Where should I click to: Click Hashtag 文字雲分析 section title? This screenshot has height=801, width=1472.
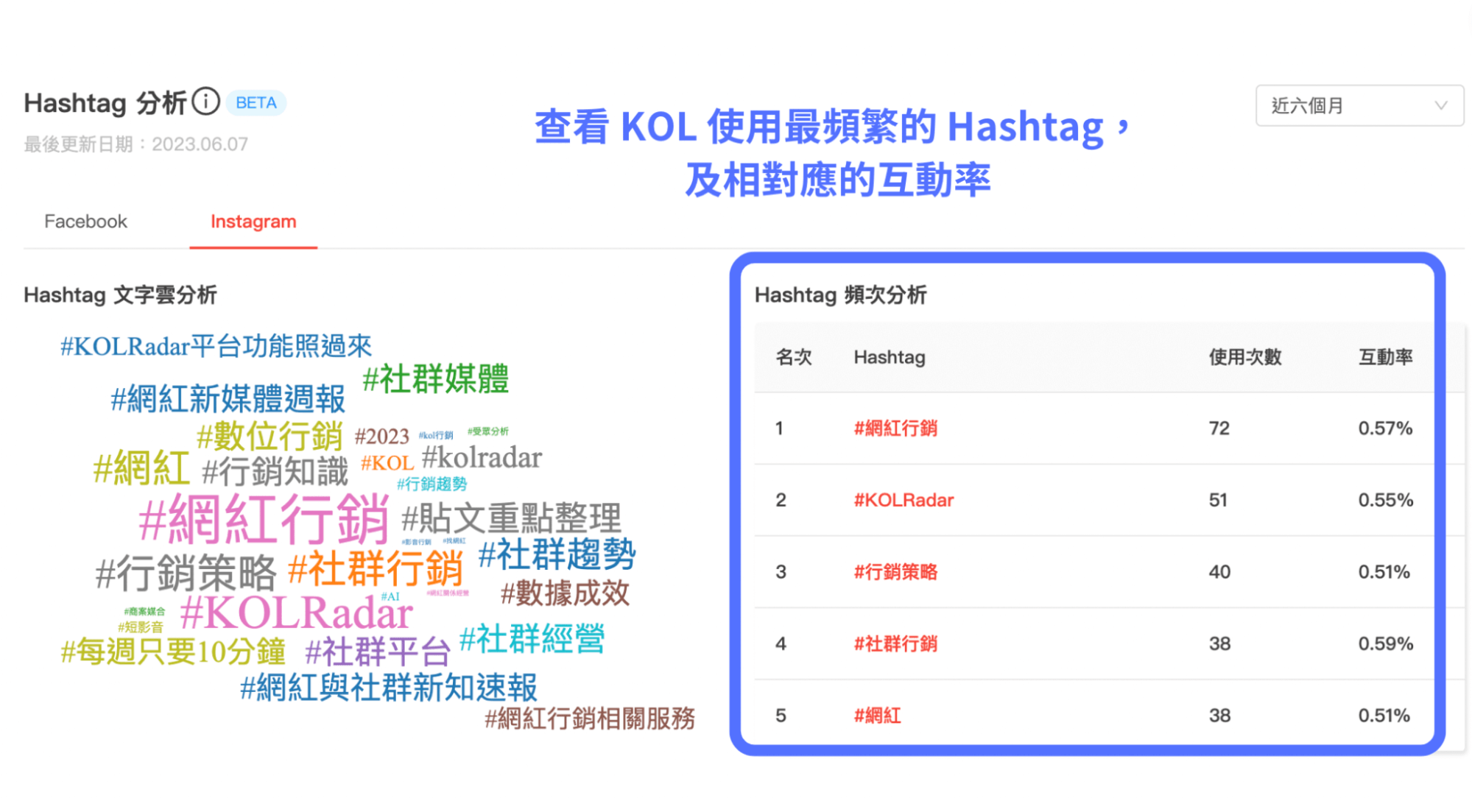[x=120, y=295]
